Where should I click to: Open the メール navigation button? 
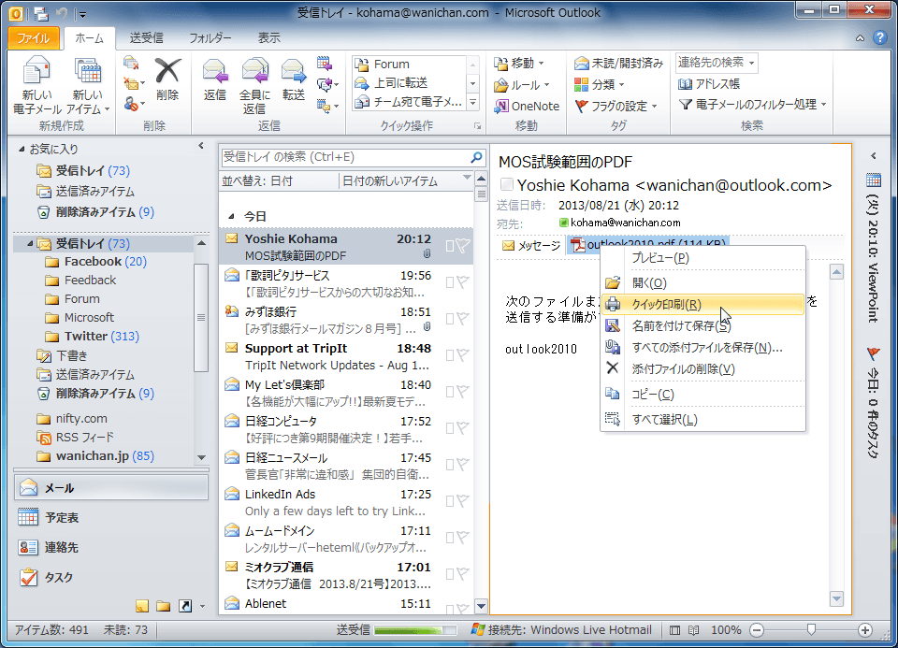click(x=111, y=488)
